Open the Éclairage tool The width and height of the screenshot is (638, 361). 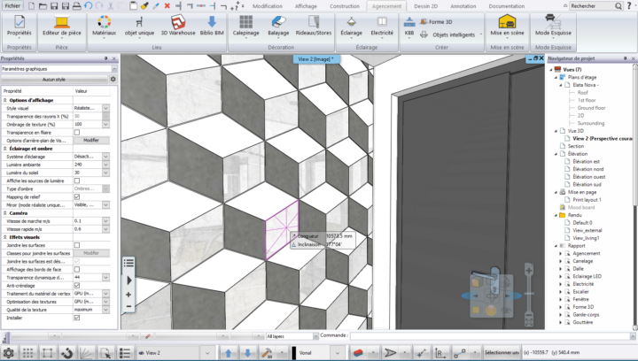click(351, 26)
